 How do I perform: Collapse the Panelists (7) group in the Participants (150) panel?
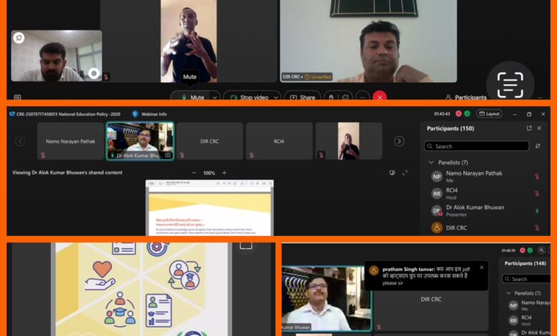coord(431,162)
